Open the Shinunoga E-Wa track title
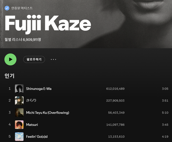 coord(39,89)
